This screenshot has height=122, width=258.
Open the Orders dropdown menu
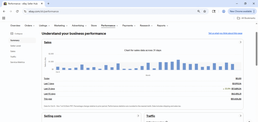pyautogui.click(x=30, y=26)
